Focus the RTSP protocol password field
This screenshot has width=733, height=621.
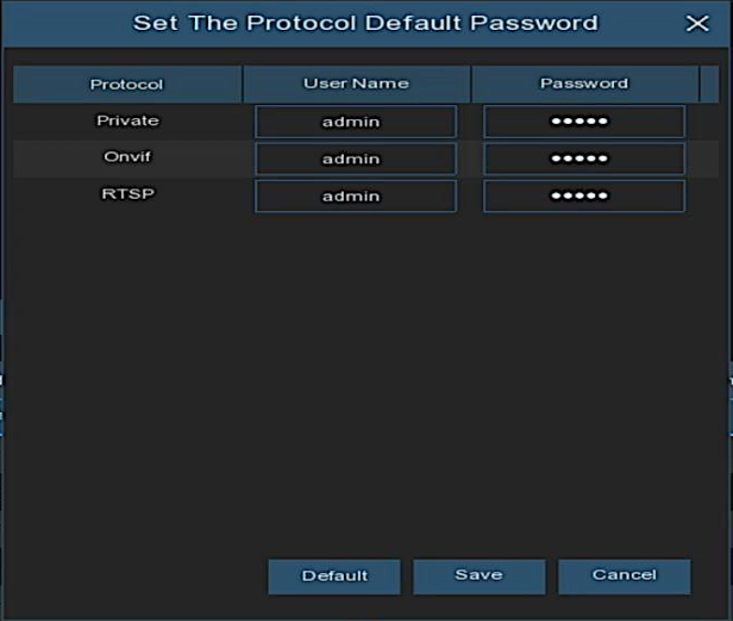[x=584, y=196]
